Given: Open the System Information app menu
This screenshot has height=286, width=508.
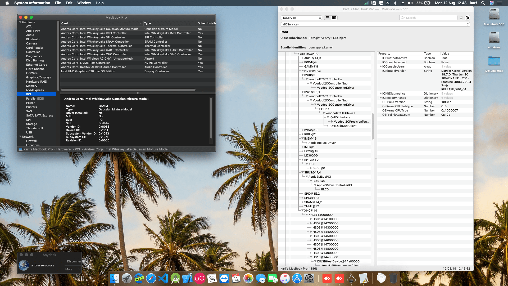Looking at the screenshot, I should pos(32,3).
